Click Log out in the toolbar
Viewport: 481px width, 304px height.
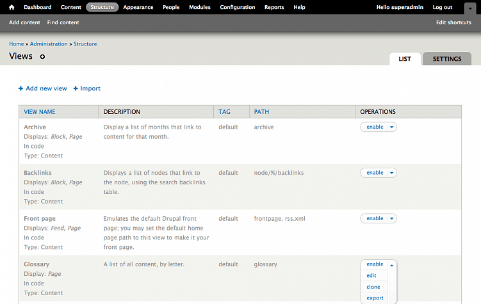click(442, 7)
